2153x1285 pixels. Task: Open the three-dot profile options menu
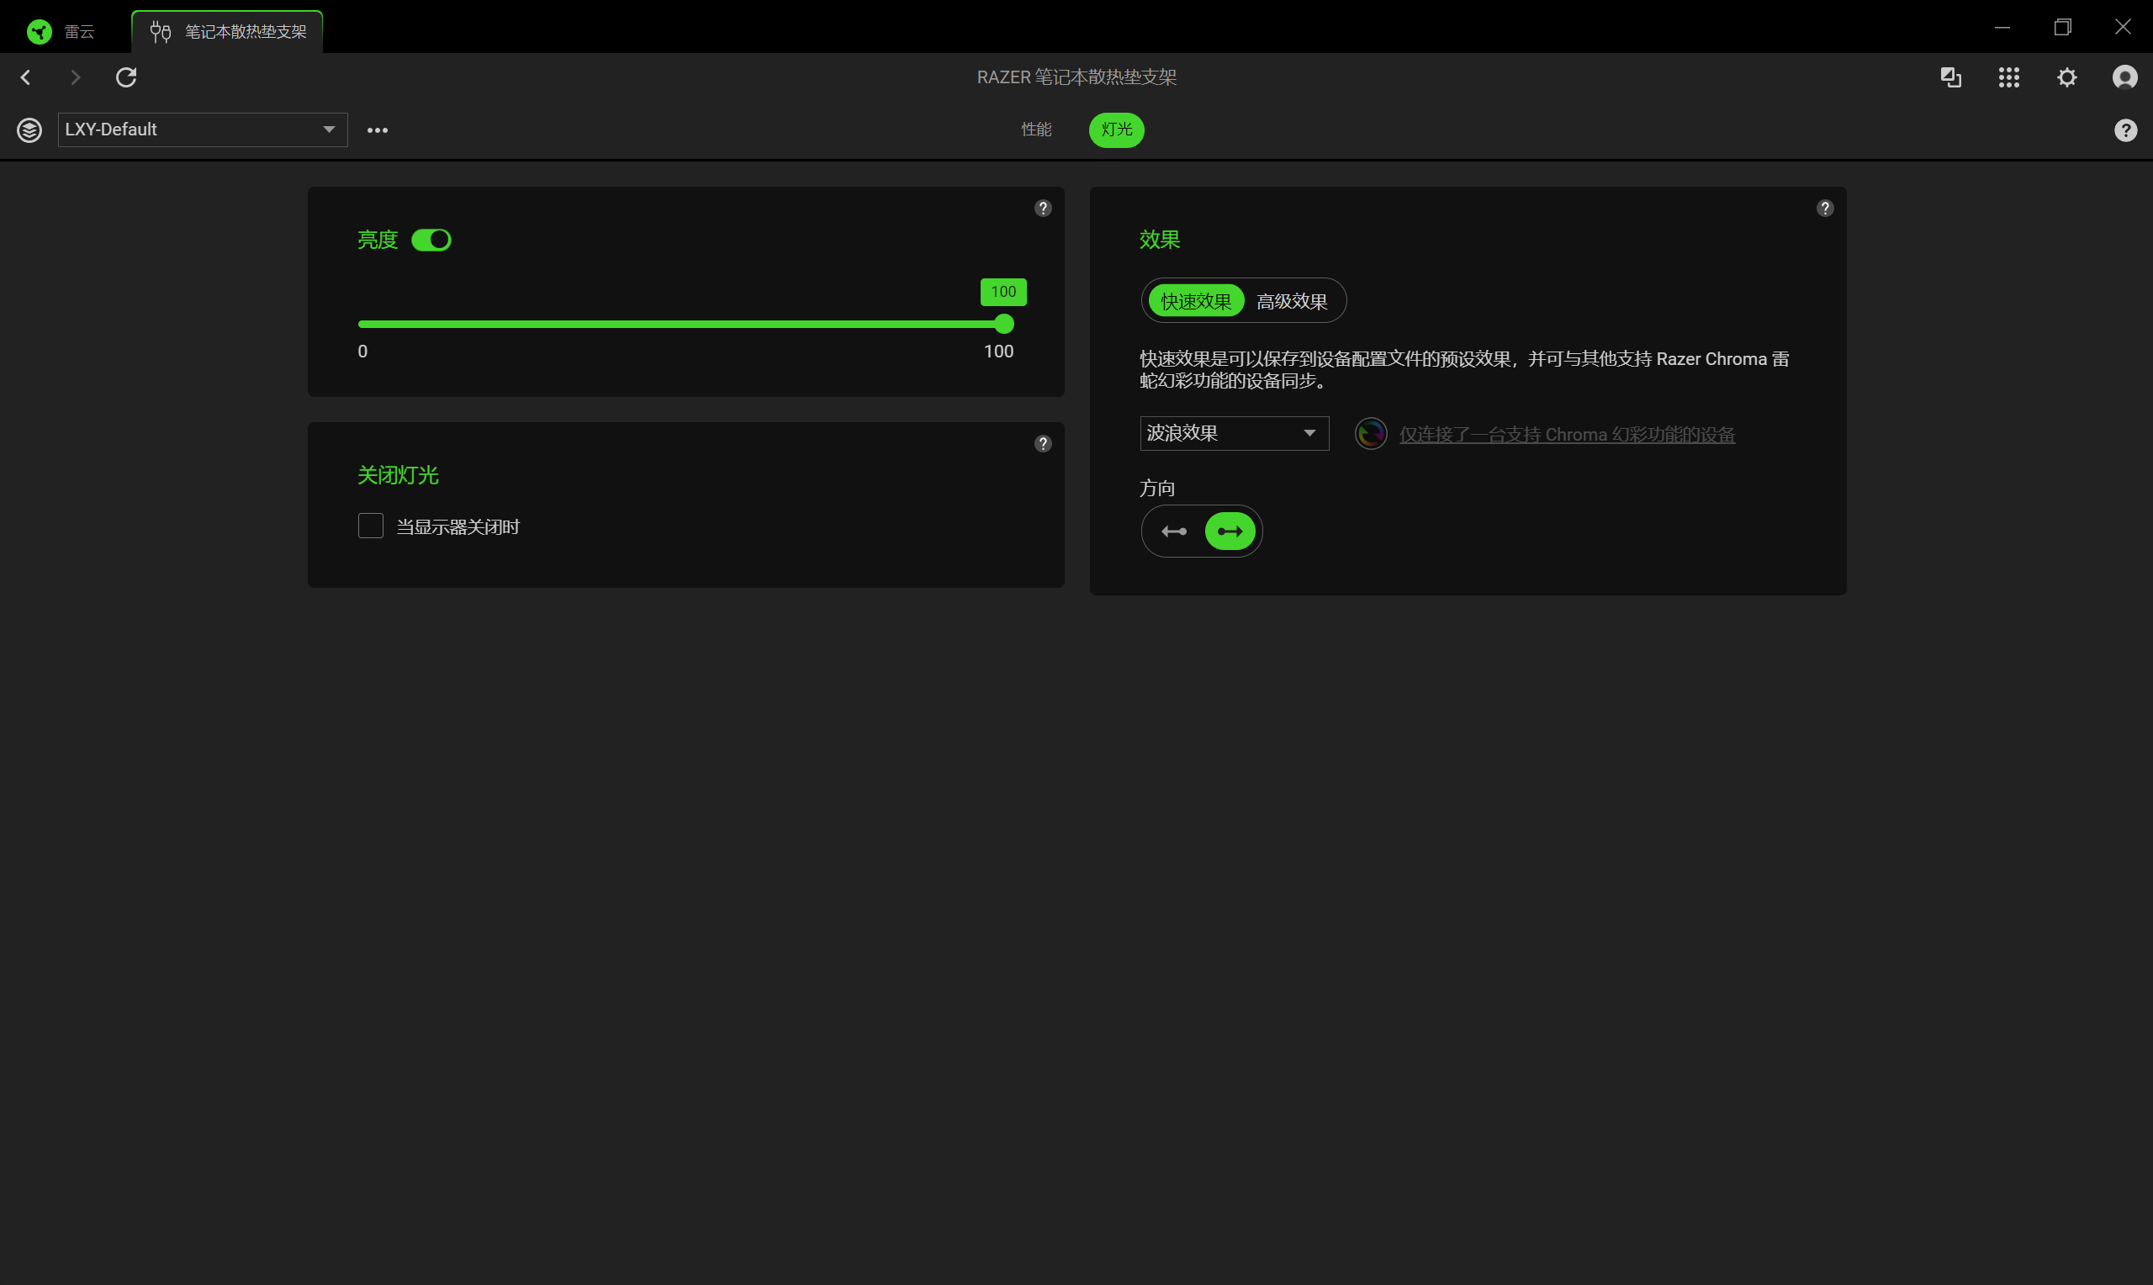[x=378, y=130]
